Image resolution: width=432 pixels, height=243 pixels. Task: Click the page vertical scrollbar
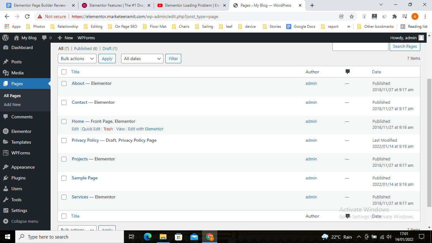tap(429, 143)
